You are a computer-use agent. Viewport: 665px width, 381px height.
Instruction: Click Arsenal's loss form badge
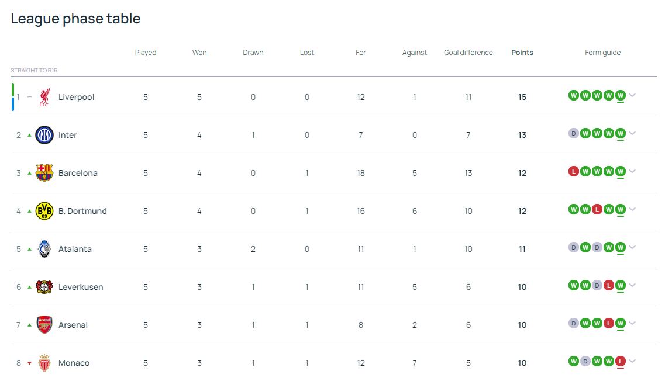point(609,323)
